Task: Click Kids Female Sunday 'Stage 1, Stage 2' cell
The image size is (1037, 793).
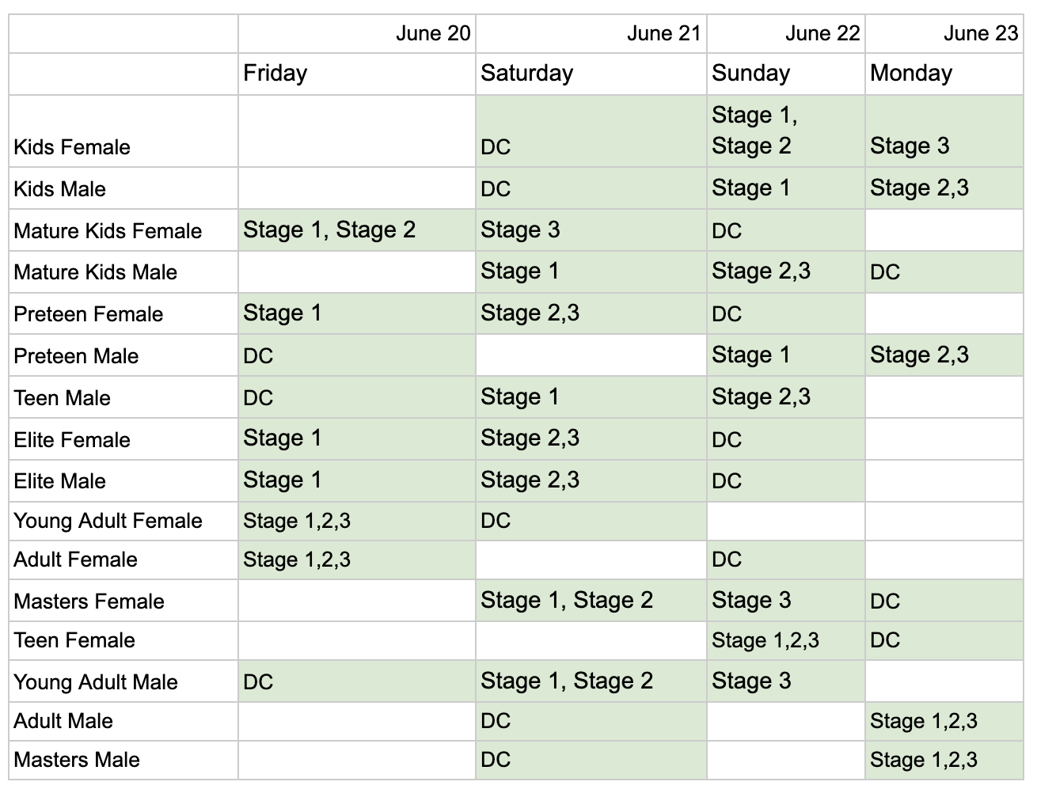Action: click(785, 131)
